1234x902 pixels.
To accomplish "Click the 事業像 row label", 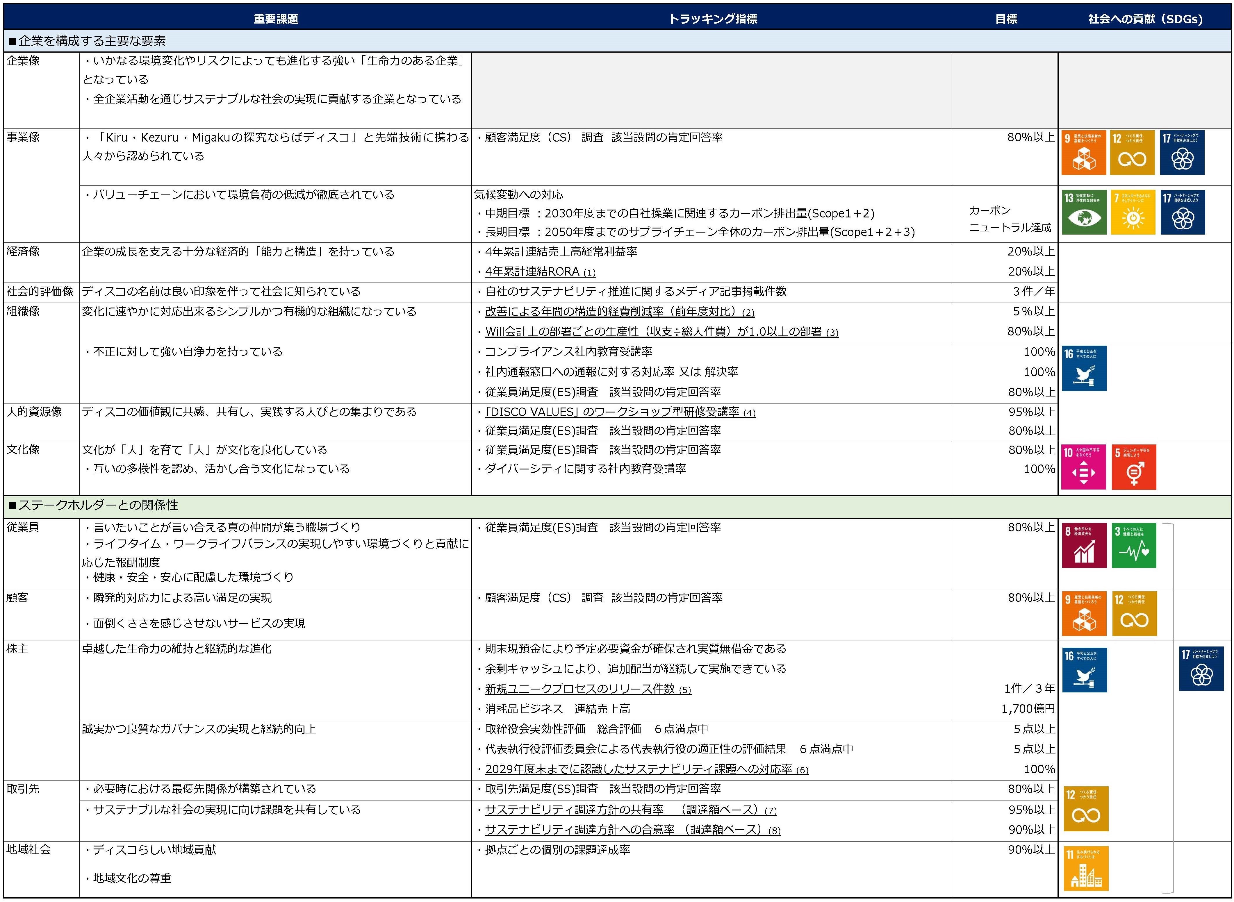I will pos(23,137).
